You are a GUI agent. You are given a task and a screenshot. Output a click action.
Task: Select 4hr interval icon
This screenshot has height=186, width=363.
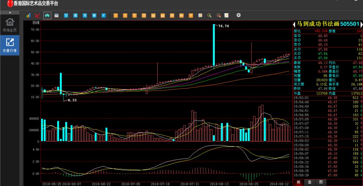coord(182,15)
